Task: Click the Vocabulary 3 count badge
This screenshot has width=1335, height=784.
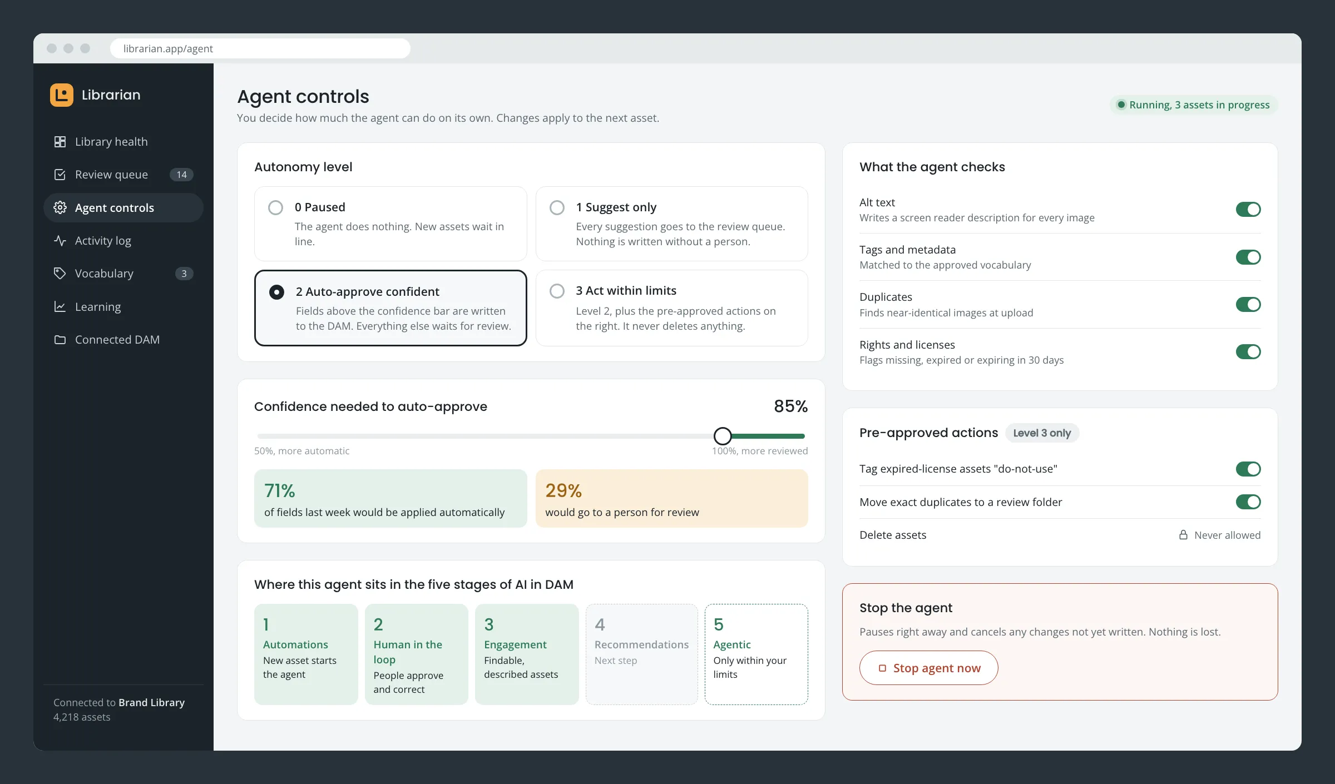Action: (184, 274)
